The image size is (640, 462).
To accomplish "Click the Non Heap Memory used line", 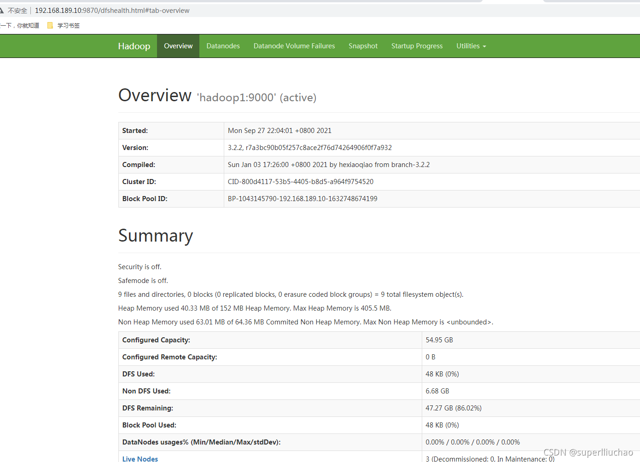I will pyautogui.click(x=306, y=322).
